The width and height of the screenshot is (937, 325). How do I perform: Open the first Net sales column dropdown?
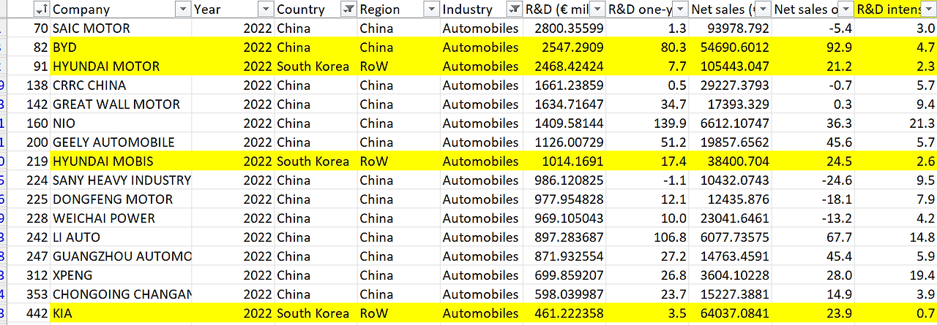[x=764, y=9]
